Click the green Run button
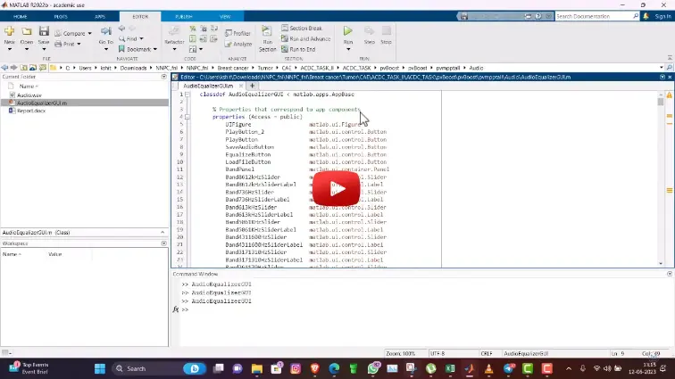675x379 pixels. pos(348,32)
